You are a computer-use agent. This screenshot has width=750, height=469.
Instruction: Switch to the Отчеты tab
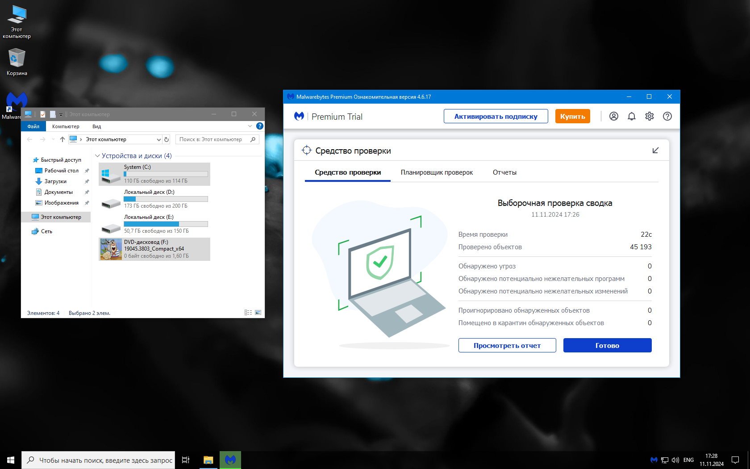coord(504,172)
